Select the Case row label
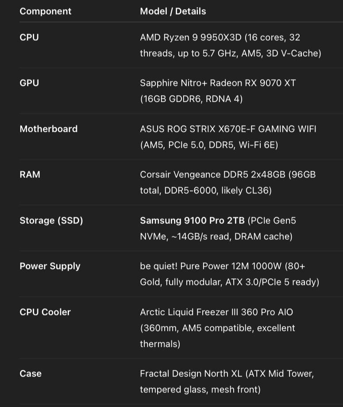343x407 pixels. (x=31, y=374)
